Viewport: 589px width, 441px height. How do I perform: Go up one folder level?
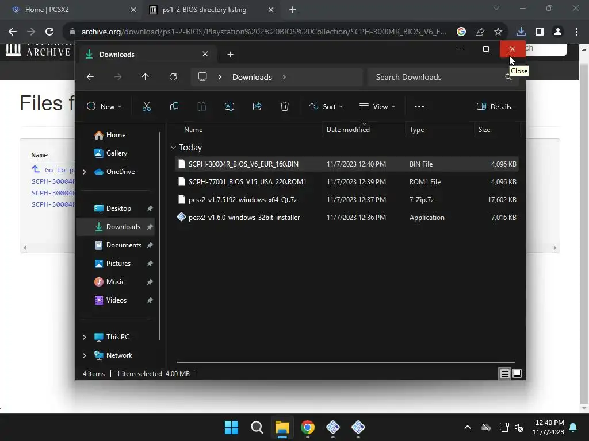click(x=146, y=77)
